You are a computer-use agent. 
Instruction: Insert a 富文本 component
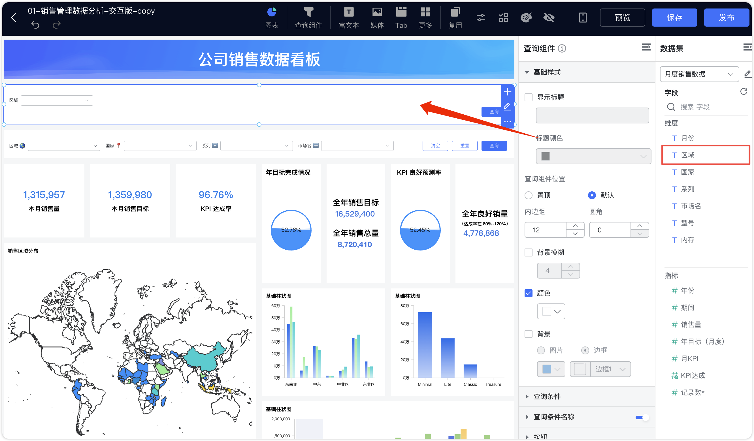[x=349, y=18]
